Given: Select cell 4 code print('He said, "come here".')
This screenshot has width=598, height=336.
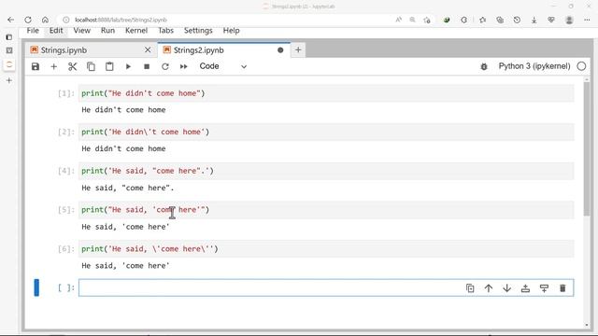Looking at the screenshot, I should coord(326,171).
